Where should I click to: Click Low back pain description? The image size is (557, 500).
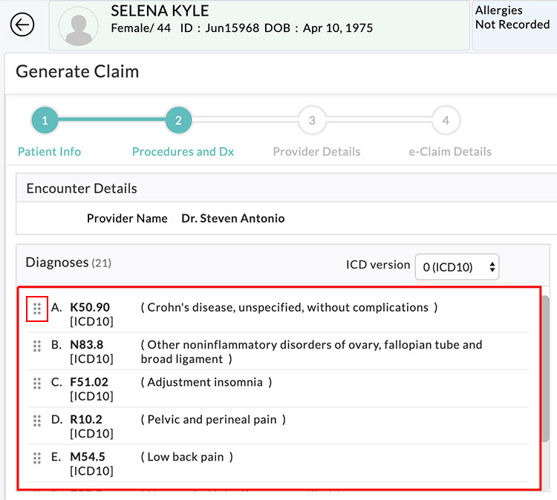(187, 457)
